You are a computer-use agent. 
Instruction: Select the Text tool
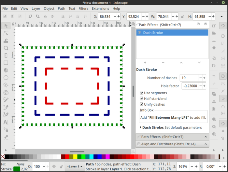pyautogui.click(x=6, y=122)
